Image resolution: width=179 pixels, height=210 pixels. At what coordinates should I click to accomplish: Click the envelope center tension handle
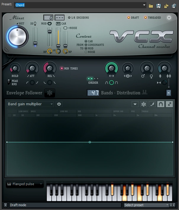90,142
